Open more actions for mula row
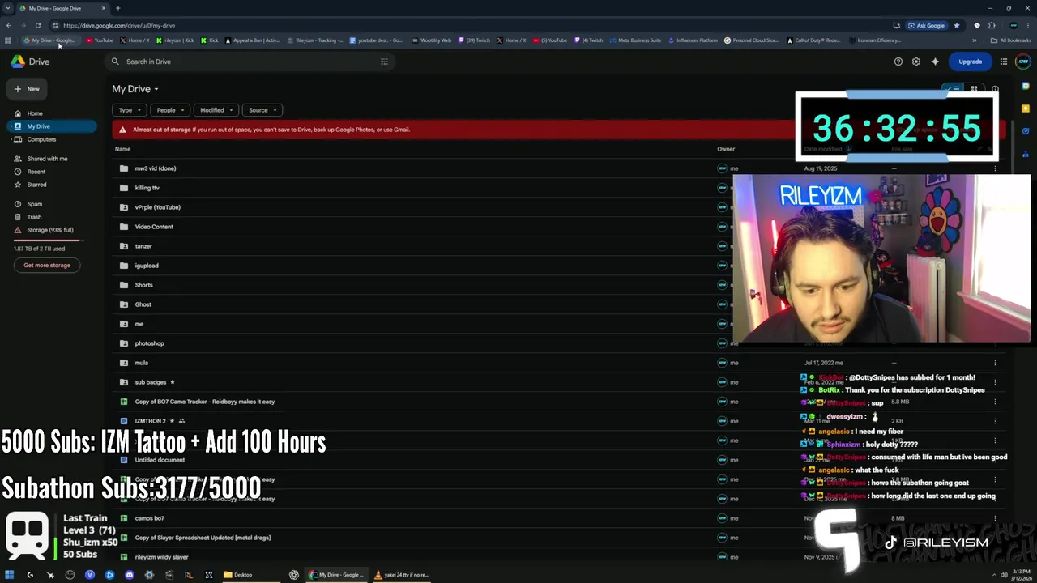Screen dimensions: 1037x583 (995, 363)
